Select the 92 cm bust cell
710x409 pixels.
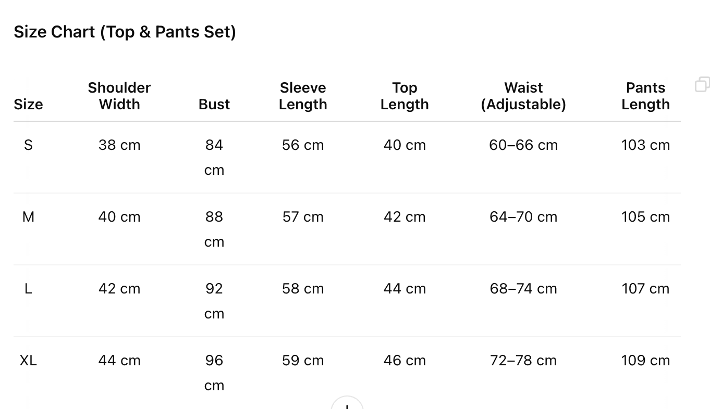214,300
